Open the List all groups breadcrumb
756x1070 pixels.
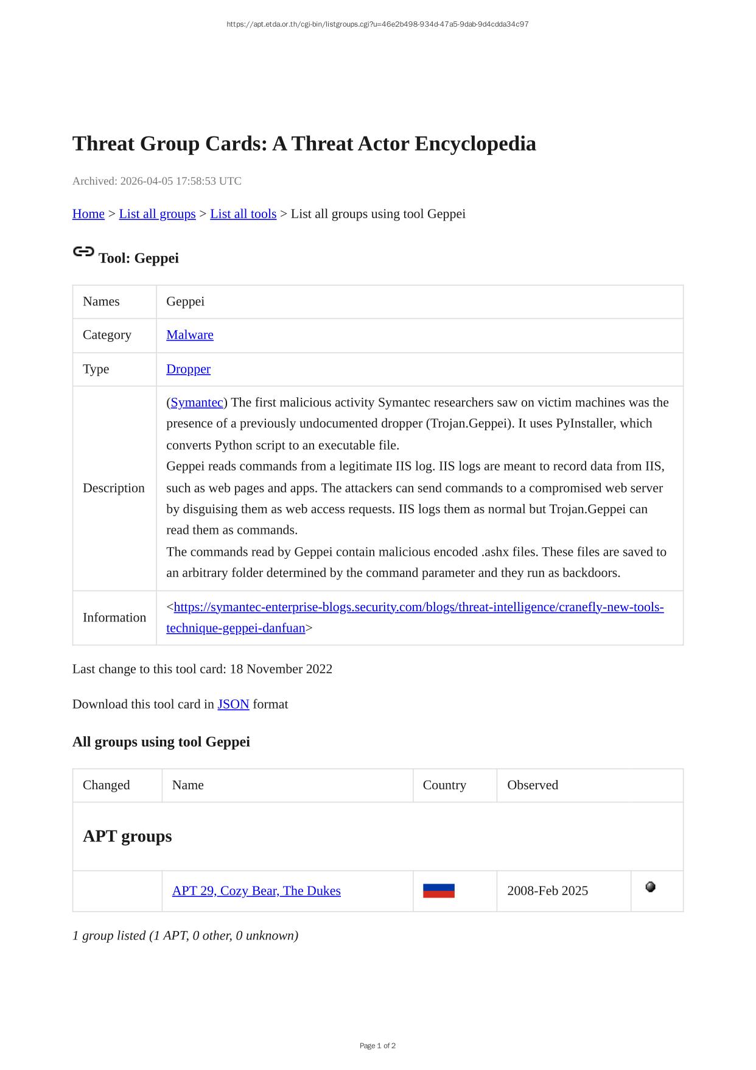(157, 214)
